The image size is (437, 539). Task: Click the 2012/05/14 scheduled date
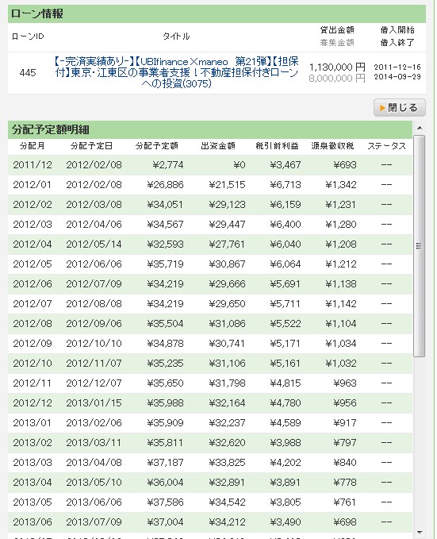94,244
